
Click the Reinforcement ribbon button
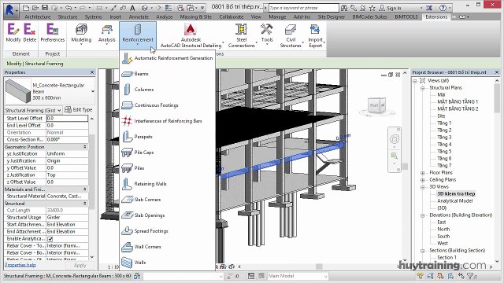click(x=138, y=35)
